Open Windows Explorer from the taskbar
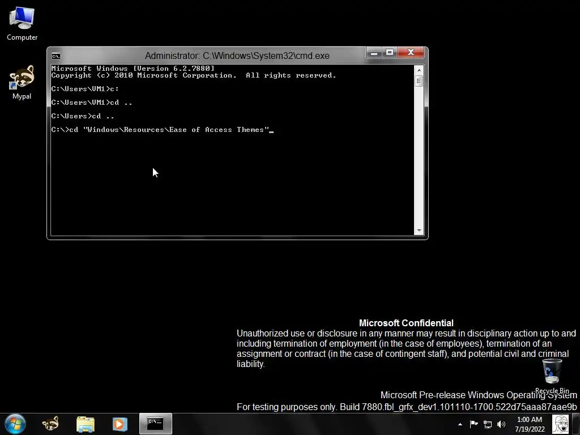The height and width of the screenshot is (435, 580). pos(86,424)
